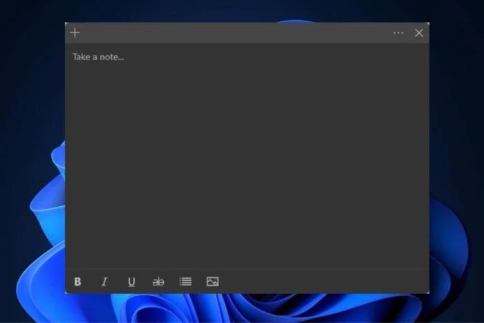Screen dimensions: 484x323
Task: Toggle bullet list
Action: tap(185, 282)
